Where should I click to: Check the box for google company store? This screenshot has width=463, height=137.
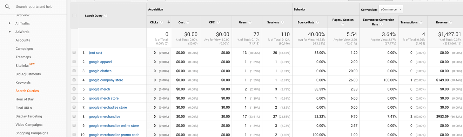tap(74, 80)
